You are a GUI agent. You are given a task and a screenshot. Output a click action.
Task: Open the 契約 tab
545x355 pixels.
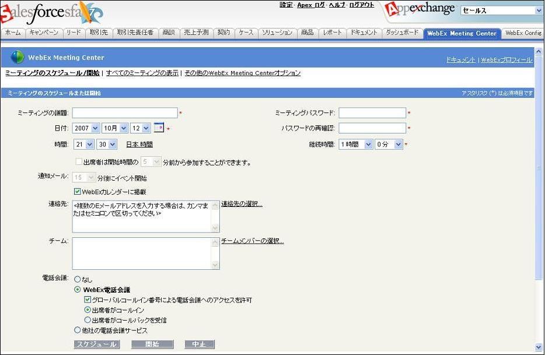click(x=223, y=33)
